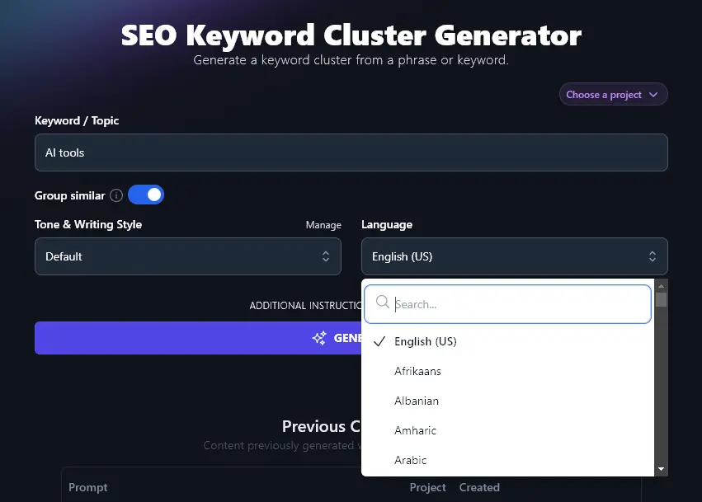Select Amharic from the language list
Image resolution: width=702 pixels, height=502 pixels.
coord(415,430)
